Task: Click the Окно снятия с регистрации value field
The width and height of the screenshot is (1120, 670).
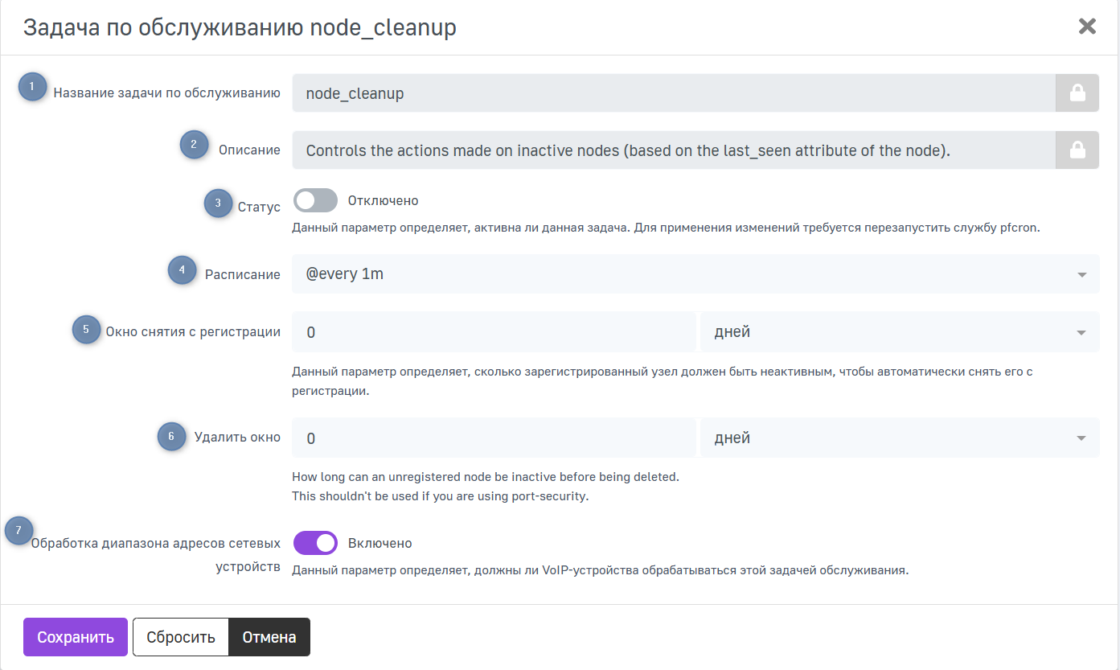Action: [x=493, y=332]
